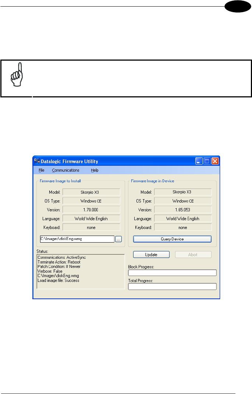Image resolution: width=252 pixels, height=394 pixels.
Task: Click device image Version value 1.65.053
Action: [183, 209]
